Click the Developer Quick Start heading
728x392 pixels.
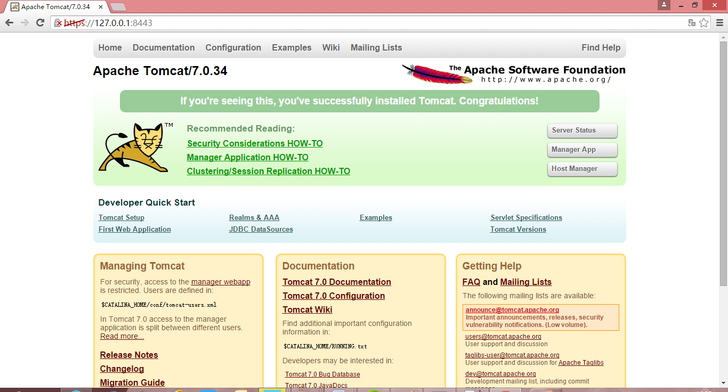point(147,202)
